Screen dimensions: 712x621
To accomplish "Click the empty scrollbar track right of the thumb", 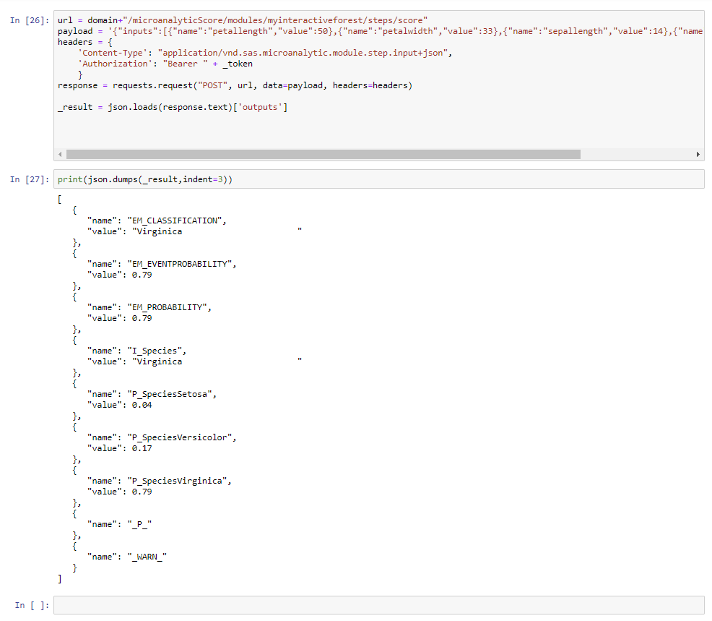I will tap(635, 155).
